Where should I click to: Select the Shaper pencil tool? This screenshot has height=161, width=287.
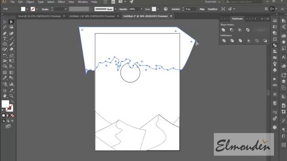pos(5,49)
